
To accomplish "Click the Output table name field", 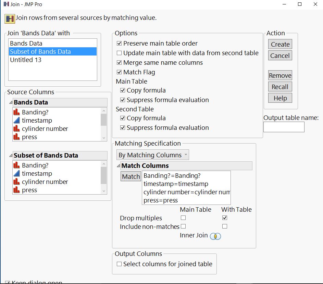I will (x=284, y=127).
